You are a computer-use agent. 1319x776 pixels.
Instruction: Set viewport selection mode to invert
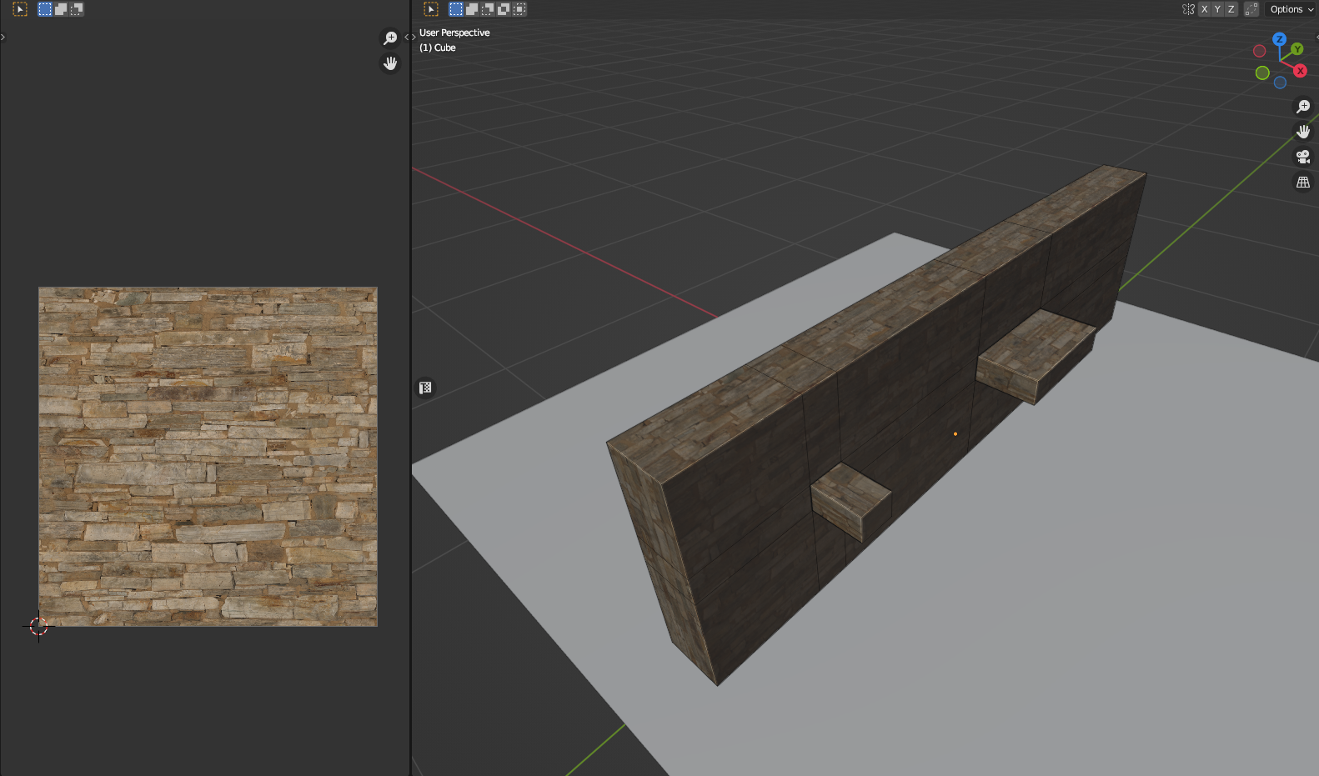[x=504, y=9]
